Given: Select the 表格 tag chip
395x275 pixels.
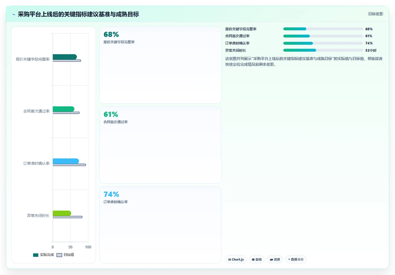Looking at the screenshot, I should pos(257,259).
